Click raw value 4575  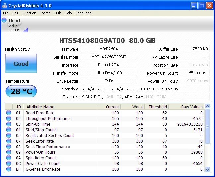(x=198, y=119)
